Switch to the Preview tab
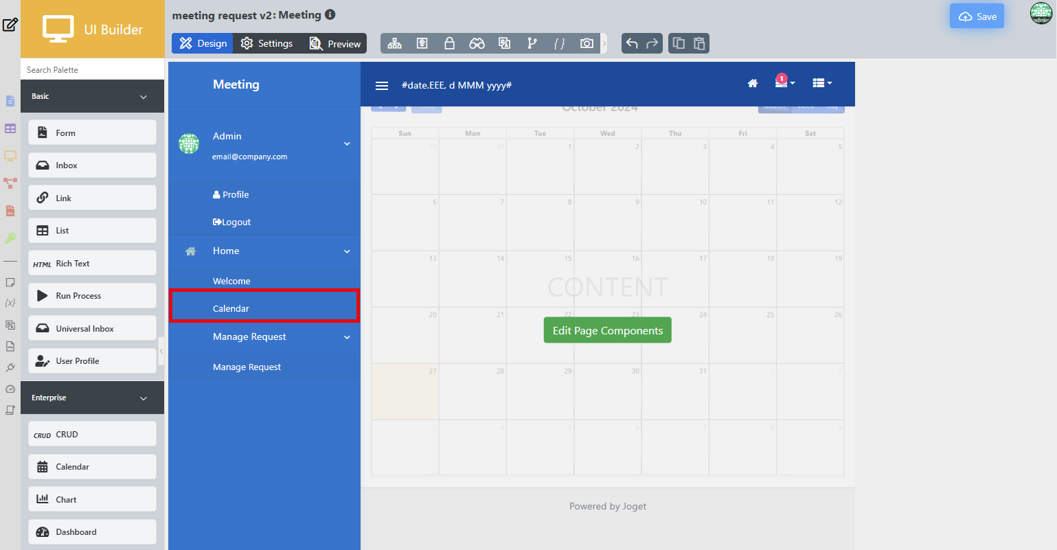Screen dimensions: 1057x550 coord(334,43)
